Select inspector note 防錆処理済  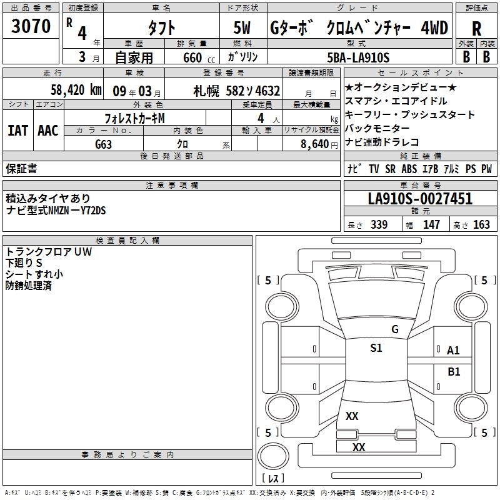click(x=28, y=286)
